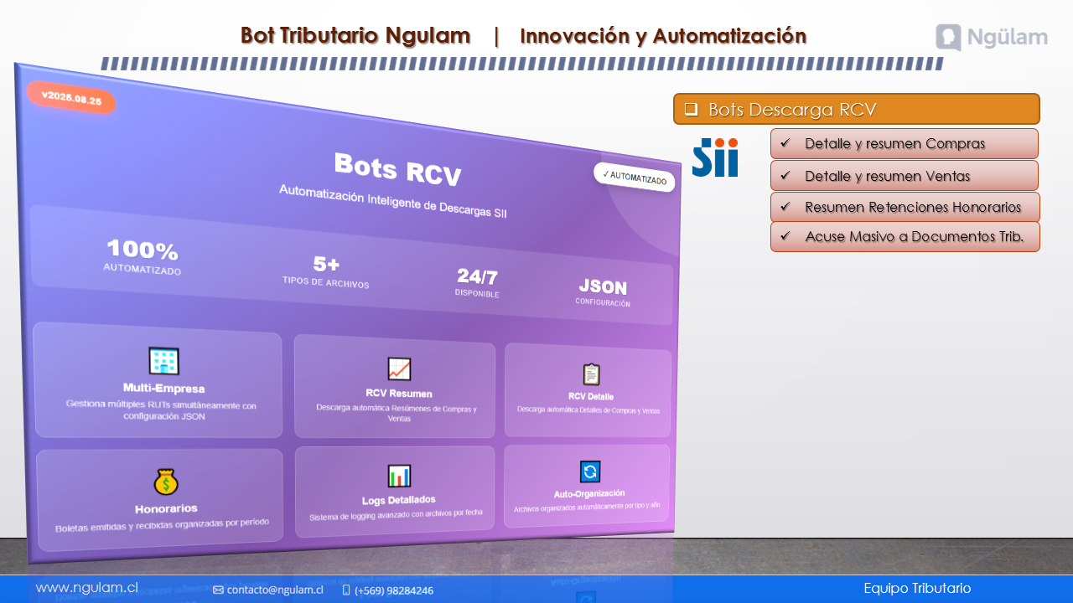The width and height of the screenshot is (1073, 603).
Task: Click the Ngülam logo in top right
Action: coord(992,38)
